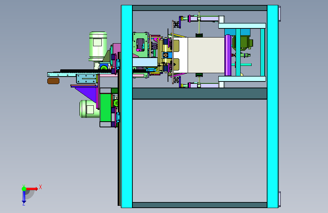The height and width of the screenshot is (213, 328).
Task: Click the green Y origin ball of the triad
Action: 24,189
